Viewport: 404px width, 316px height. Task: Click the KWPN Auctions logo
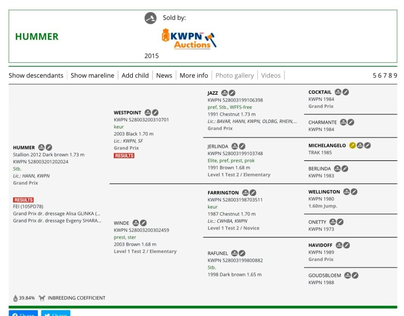[x=189, y=39]
